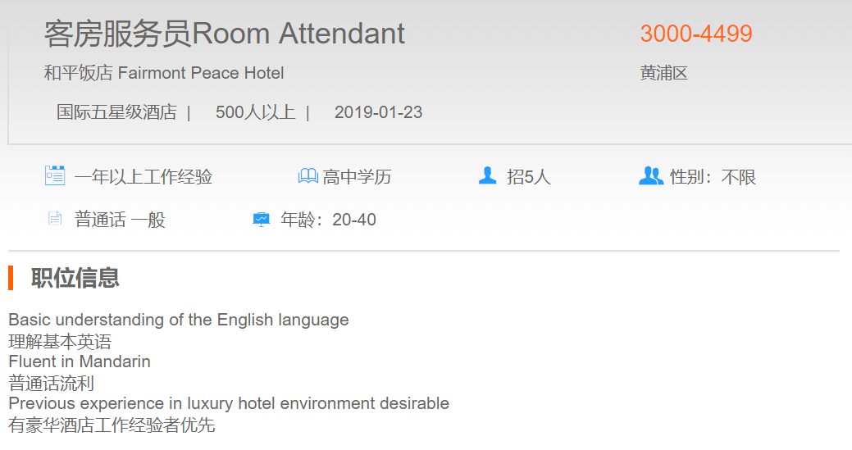Click the 性别：不限 gender text
Image resolution: width=852 pixels, height=450 pixels.
coord(713,176)
